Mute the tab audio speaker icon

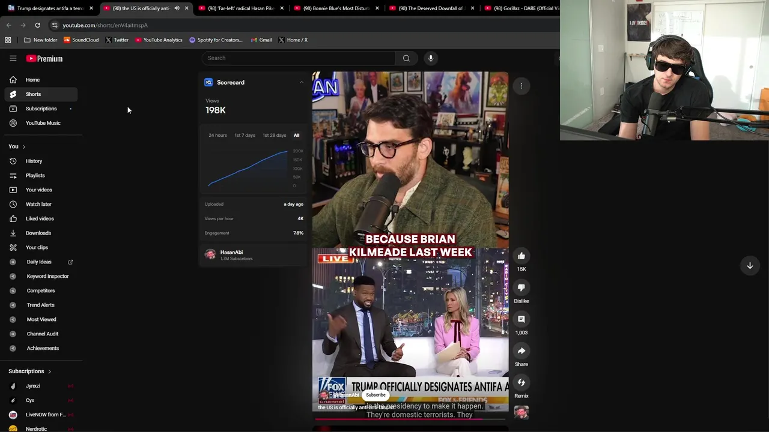click(177, 8)
